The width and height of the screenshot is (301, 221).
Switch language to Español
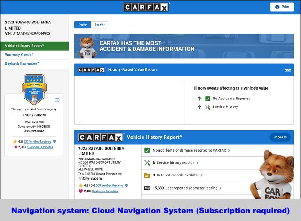click(100, 25)
